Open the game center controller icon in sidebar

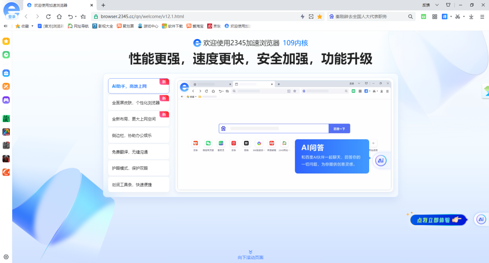click(x=6, y=100)
